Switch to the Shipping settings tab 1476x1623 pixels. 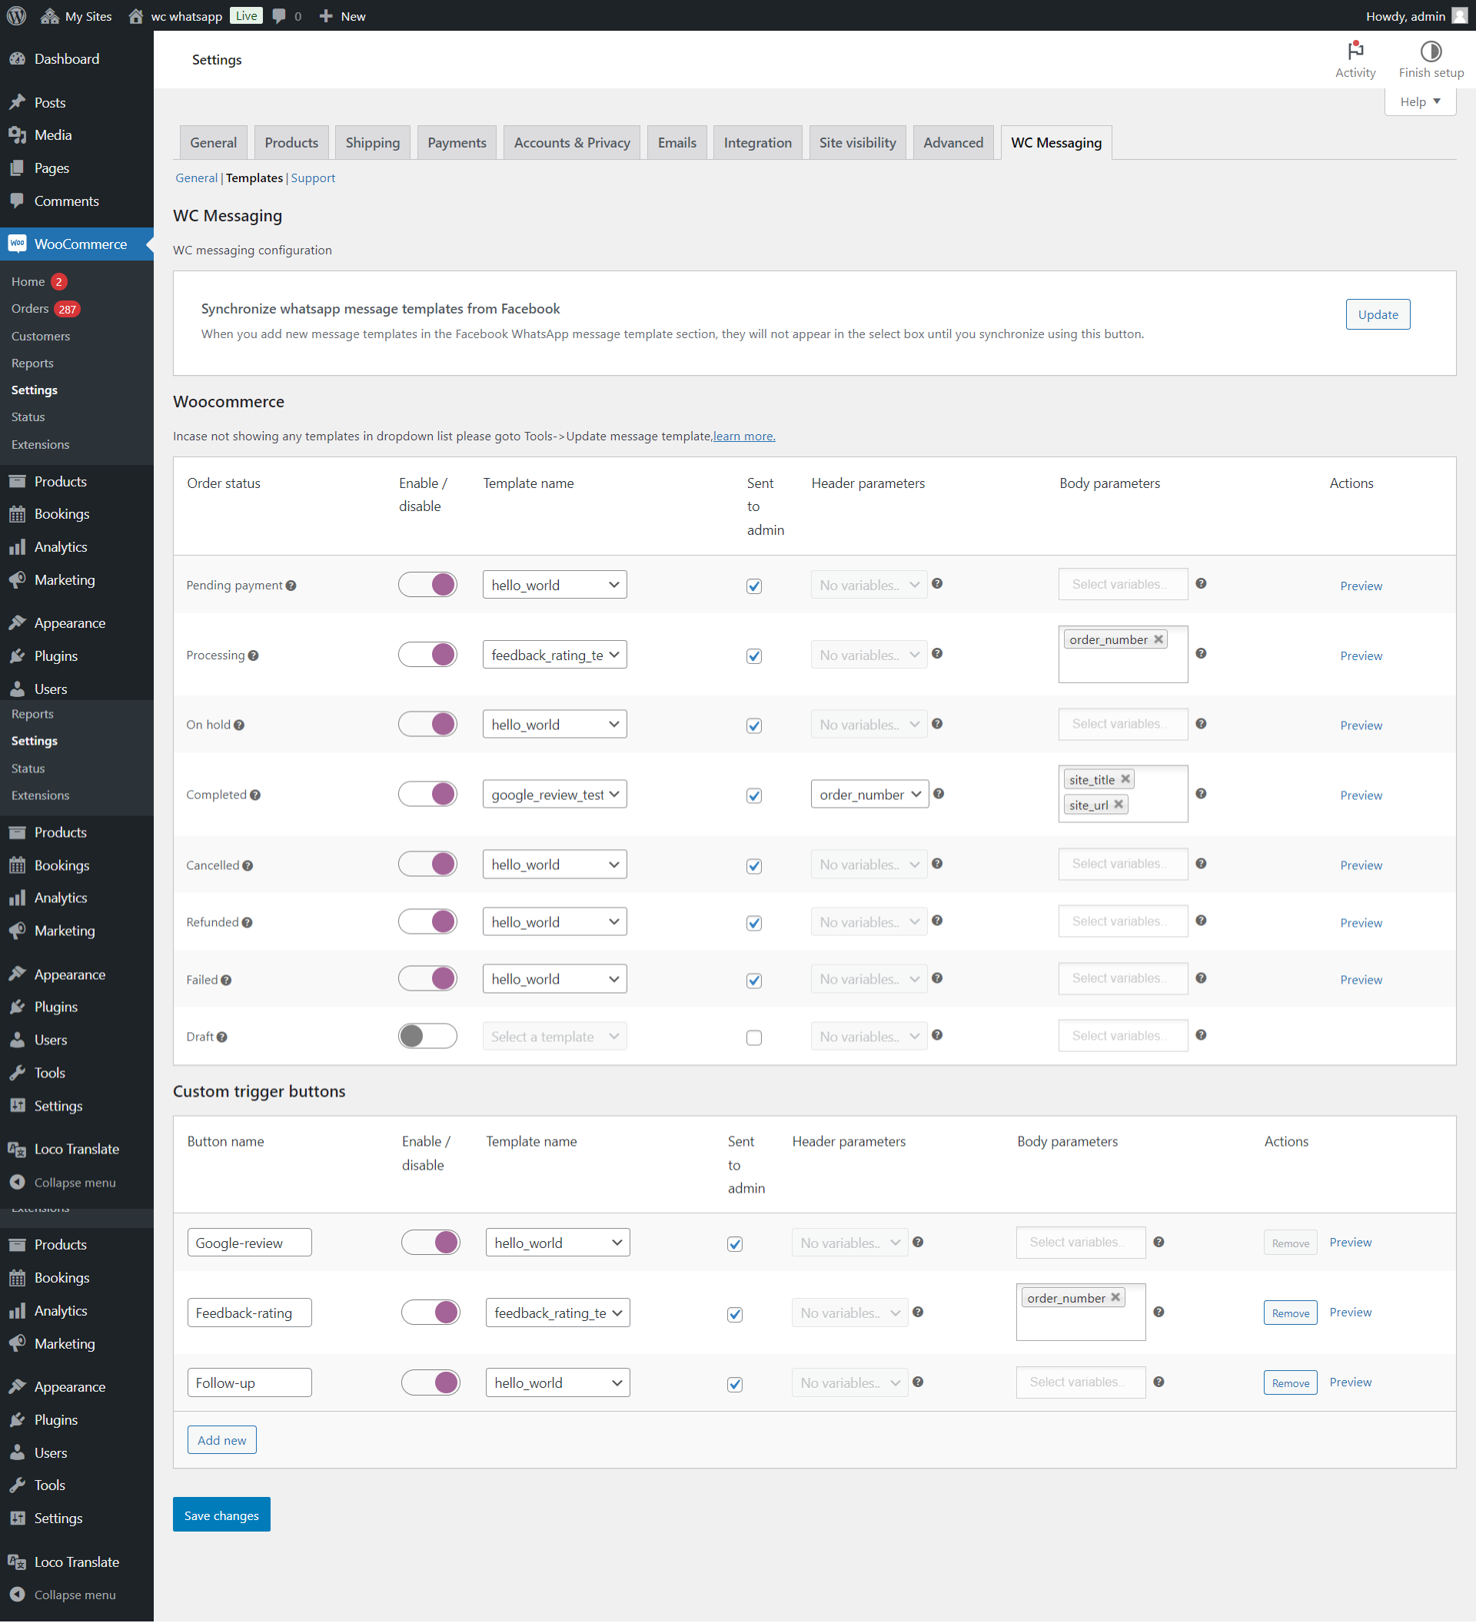[371, 141]
